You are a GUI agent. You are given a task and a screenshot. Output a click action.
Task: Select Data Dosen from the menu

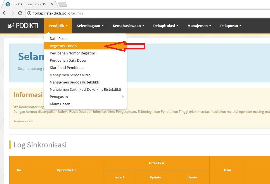[x=59, y=39]
